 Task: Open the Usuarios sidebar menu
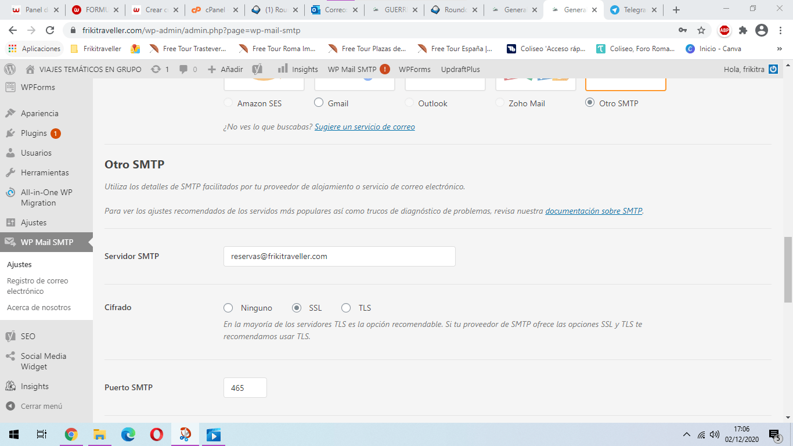(46, 153)
